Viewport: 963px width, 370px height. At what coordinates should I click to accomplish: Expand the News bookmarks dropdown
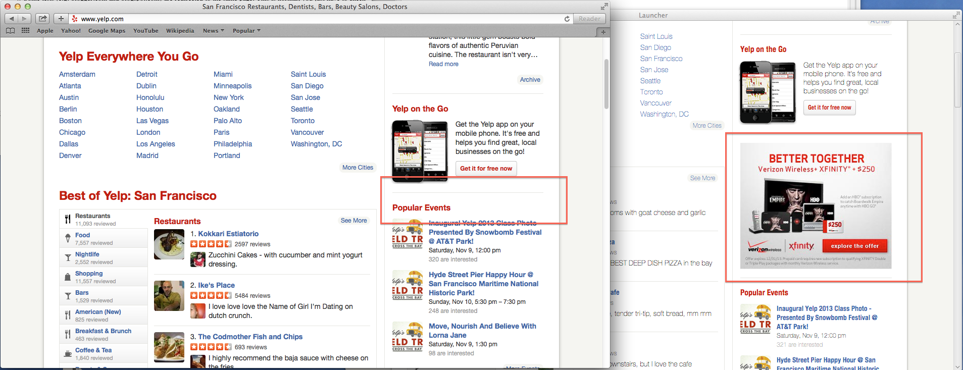(x=213, y=31)
